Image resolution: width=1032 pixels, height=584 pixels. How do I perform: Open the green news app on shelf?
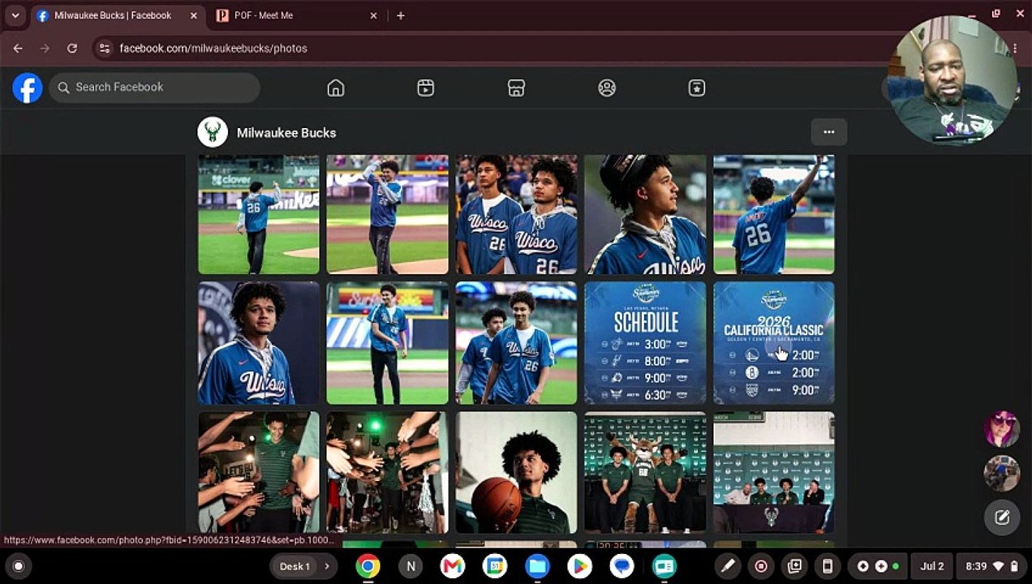click(x=664, y=566)
